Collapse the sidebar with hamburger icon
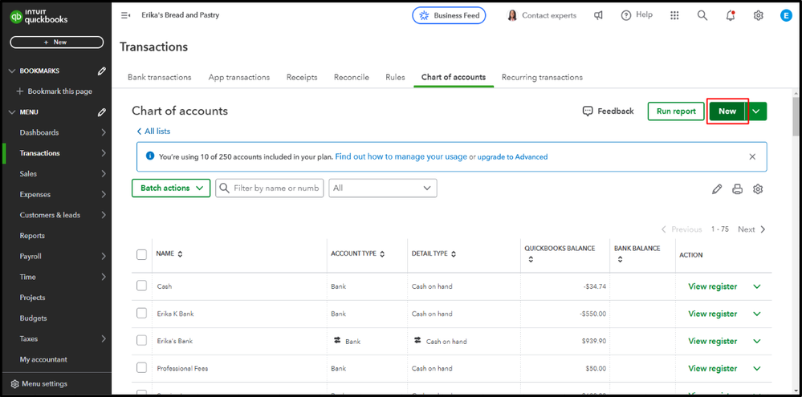The image size is (802, 397). tap(125, 15)
